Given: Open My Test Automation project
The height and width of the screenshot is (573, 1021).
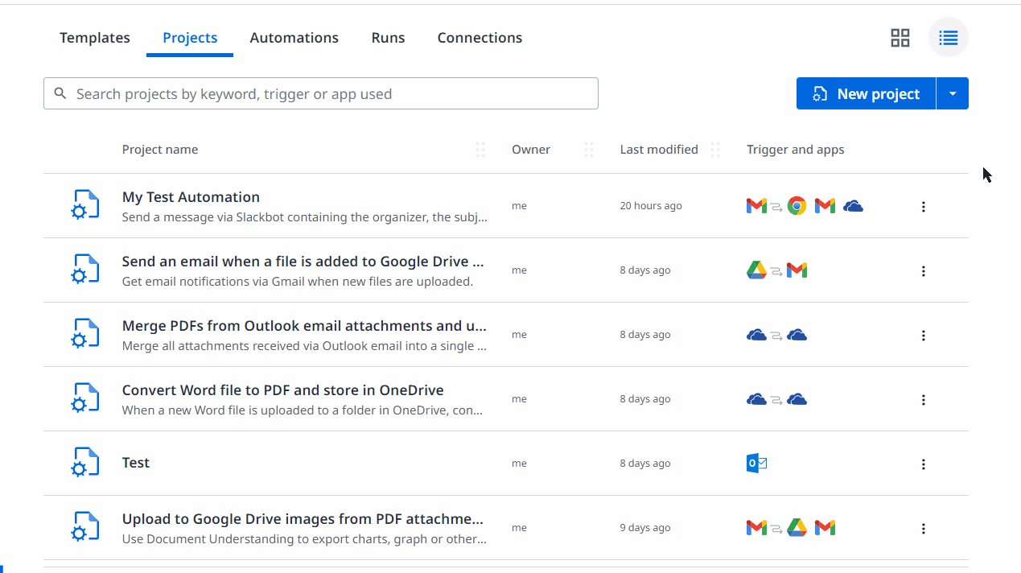Looking at the screenshot, I should pos(191,197).
